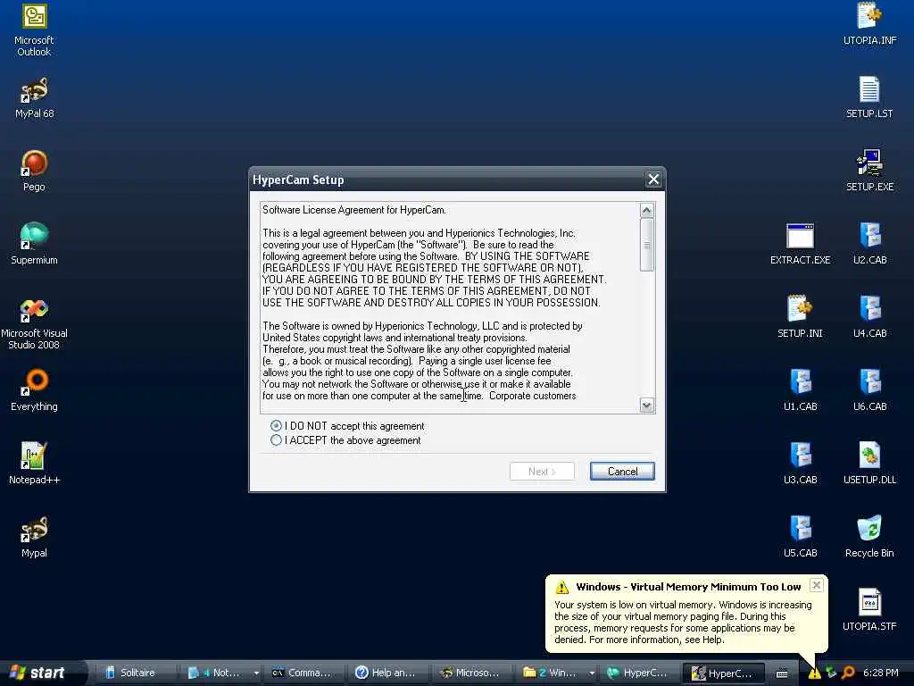
Task: Click the virtual memory warning tray icon
Action: coord(814,673)
